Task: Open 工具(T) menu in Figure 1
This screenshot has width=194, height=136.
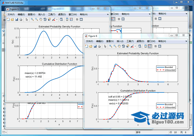Action: pos(52,14)
